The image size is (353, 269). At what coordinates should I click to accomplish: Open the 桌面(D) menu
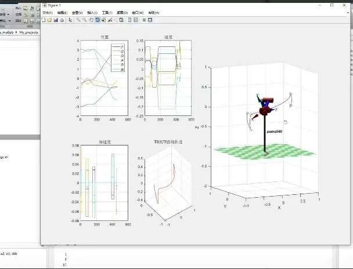[122, 13]
